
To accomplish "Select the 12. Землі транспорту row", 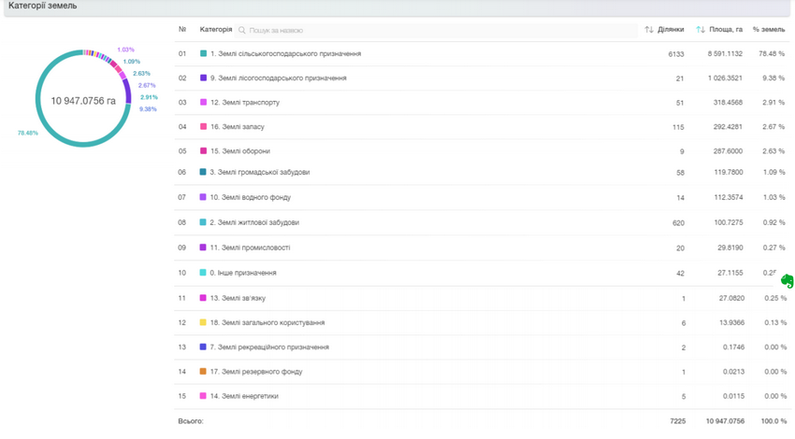I will (245, 103).
